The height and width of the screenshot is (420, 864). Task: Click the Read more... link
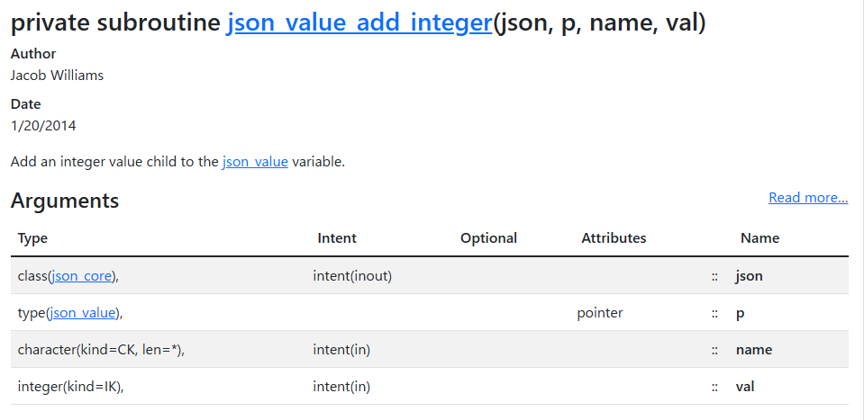(x=807, y=197)
